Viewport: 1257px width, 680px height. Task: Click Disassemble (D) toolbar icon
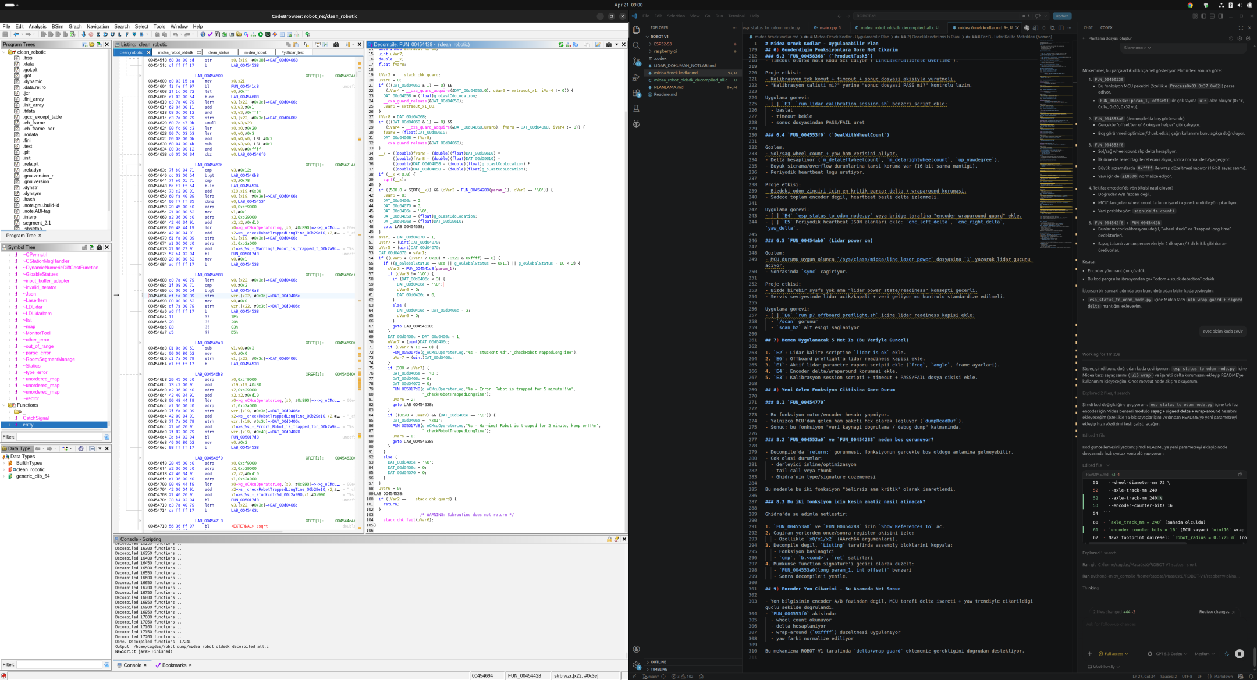pos(105,34)
